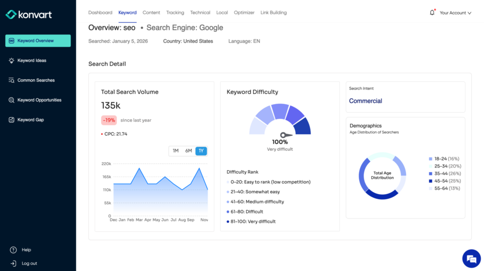The image size is (484, 271).
Task: Open Common Searches in sidebar
Action: pyautogui.click(x=38, y=80)
